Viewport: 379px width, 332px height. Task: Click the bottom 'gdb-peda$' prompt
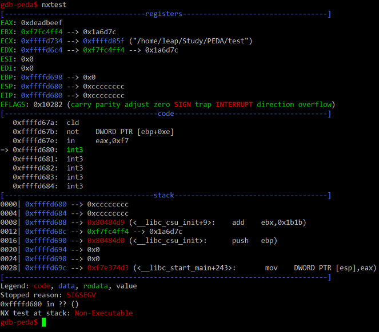pyautogui.click(x=19, y=322)
